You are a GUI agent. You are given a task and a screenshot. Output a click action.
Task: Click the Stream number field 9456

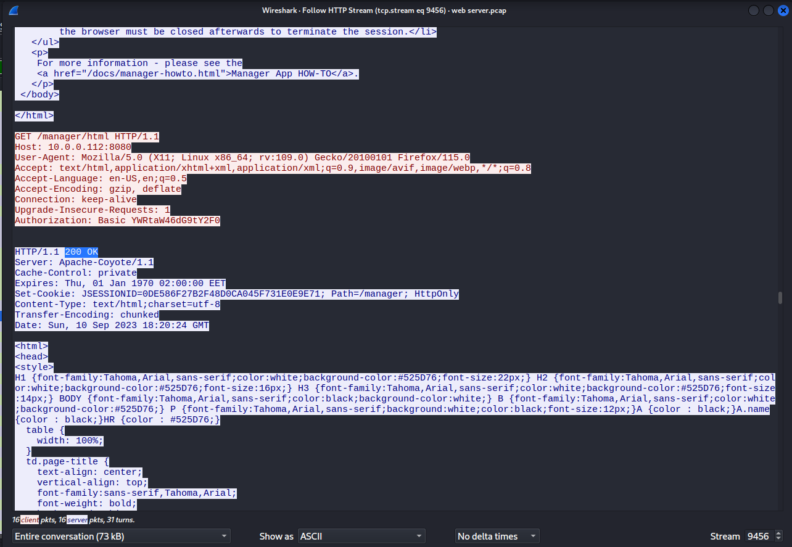click(x=758, y=536)
